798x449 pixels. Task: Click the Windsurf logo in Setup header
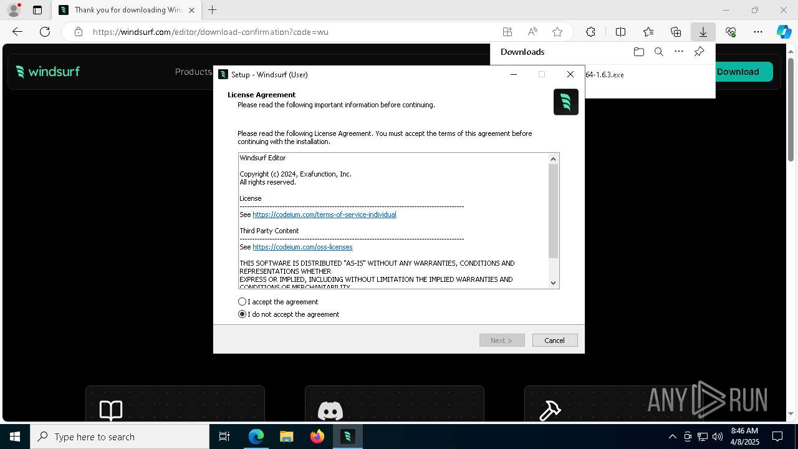pyautogui.click(x=566, y=102)
